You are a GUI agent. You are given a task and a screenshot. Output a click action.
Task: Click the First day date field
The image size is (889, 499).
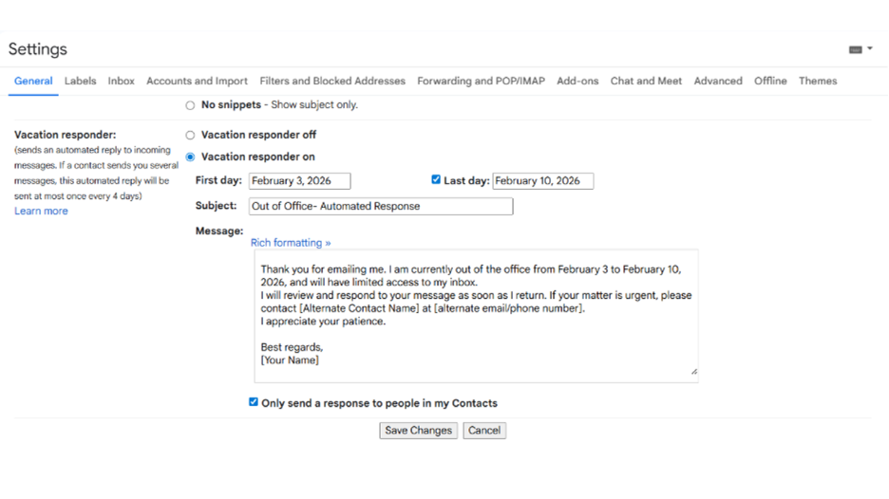[299, 181]
